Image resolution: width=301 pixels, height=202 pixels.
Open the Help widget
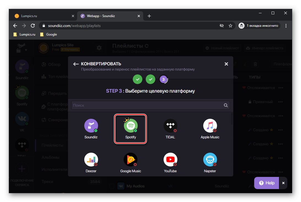pyautogui.click(x=267, y=183)
